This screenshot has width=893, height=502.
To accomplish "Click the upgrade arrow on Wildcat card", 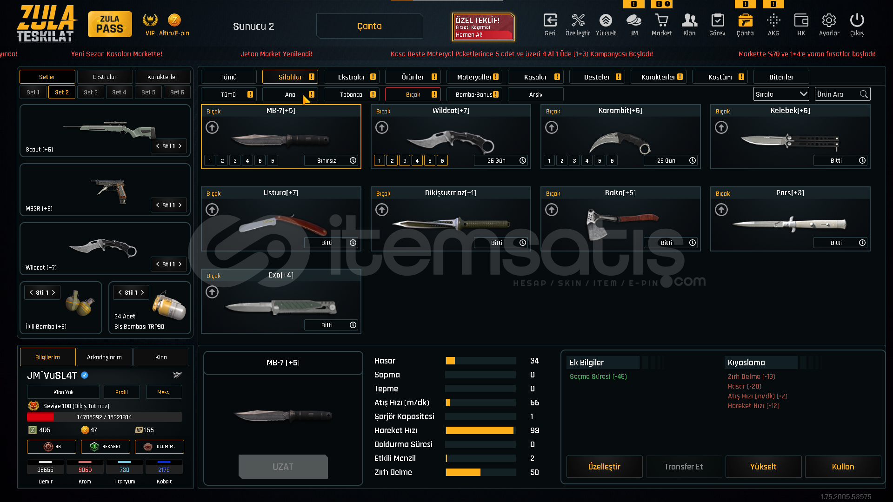I will pos(382,127).
